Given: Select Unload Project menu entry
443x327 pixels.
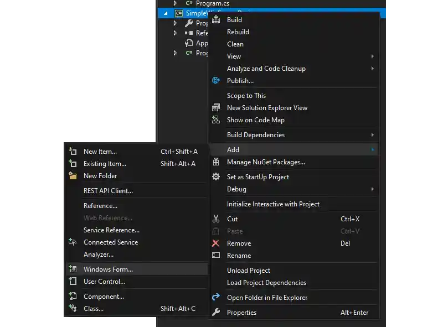Looking at the screenshot, I should [249, 271].
